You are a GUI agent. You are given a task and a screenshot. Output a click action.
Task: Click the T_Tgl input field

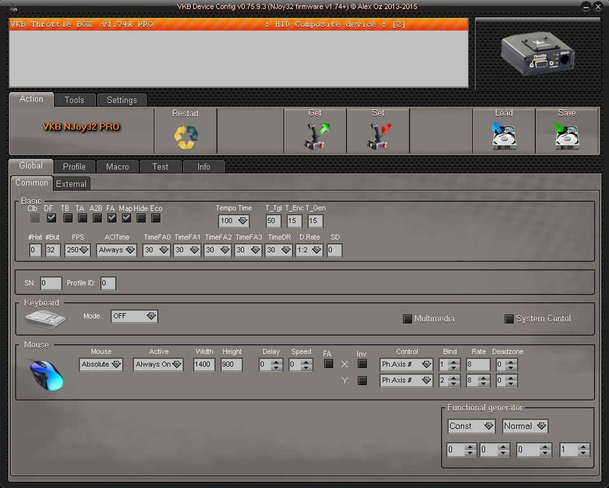[x=273, y=221]
